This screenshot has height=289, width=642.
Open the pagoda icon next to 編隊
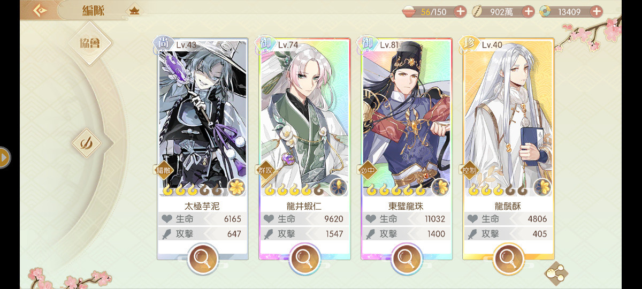tap(134, 10)
